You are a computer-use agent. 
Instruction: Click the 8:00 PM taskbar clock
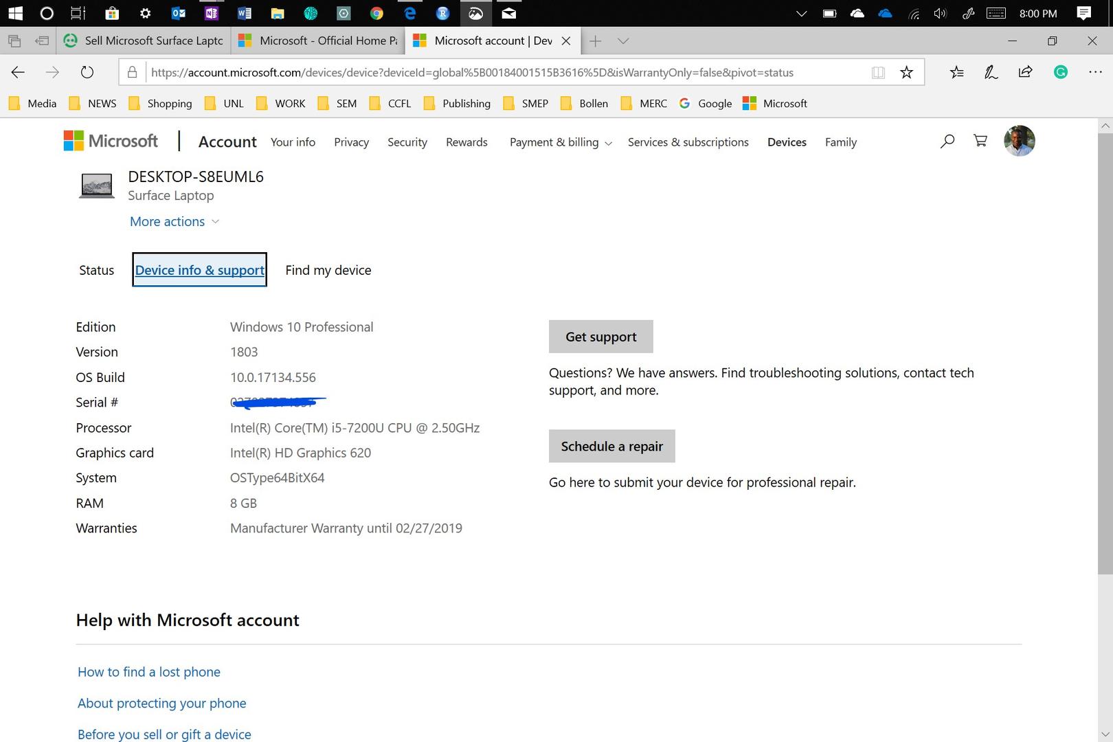(x=1038, y=13)
